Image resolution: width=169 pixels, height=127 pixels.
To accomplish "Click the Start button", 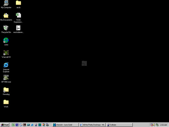I will coord(5,125).
